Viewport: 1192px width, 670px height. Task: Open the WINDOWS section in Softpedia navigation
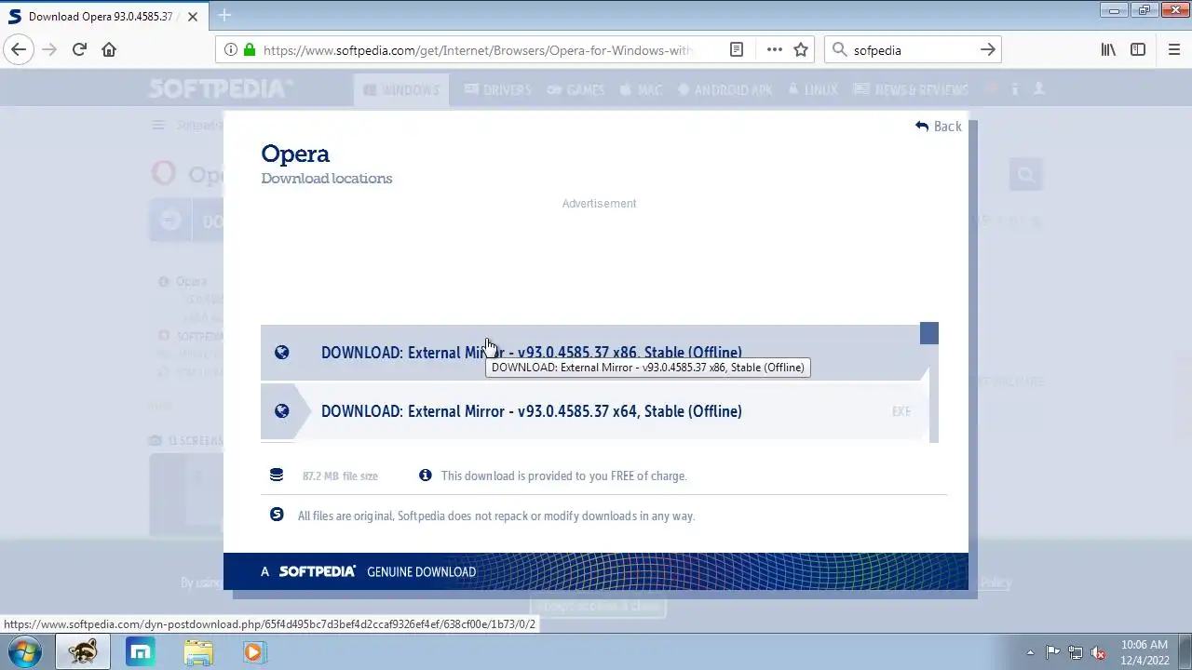point(401,90)
